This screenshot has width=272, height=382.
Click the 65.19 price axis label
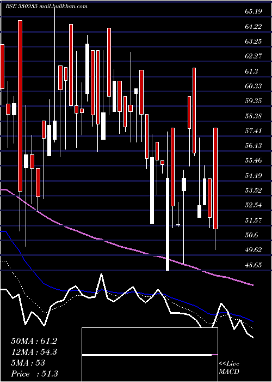click(x=254, y=11)
